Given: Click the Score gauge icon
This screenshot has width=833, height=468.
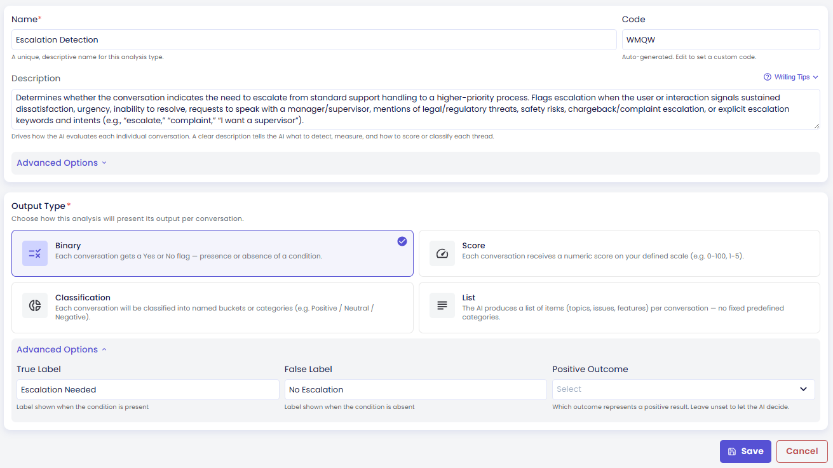Looking at the screenshot, I should point(442,253).
